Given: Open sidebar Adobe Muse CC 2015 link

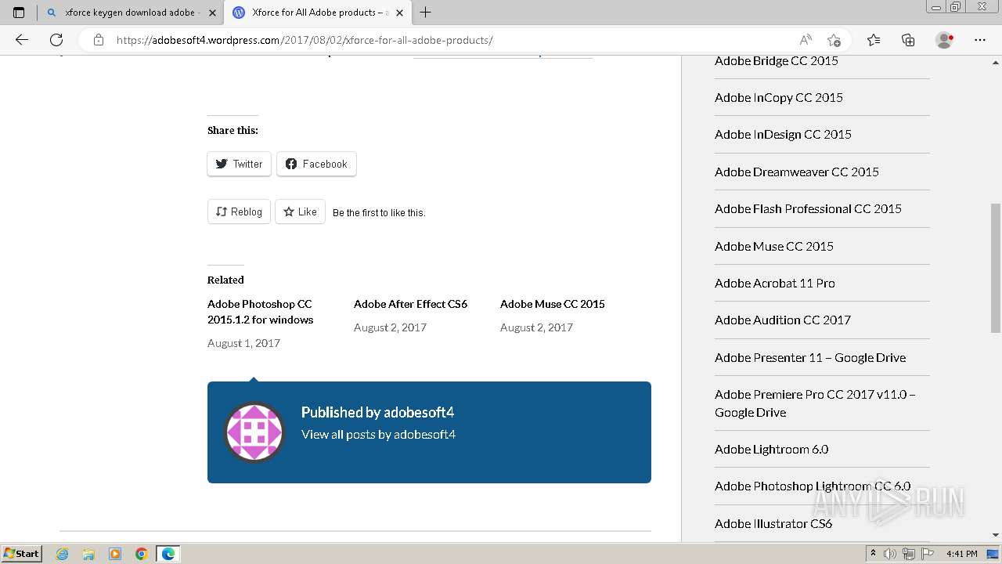Looking at the screenshot, I should (774, 246).
